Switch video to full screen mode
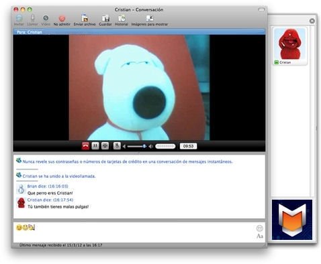Viewport: 321px width, 264px height. (105, 146)
